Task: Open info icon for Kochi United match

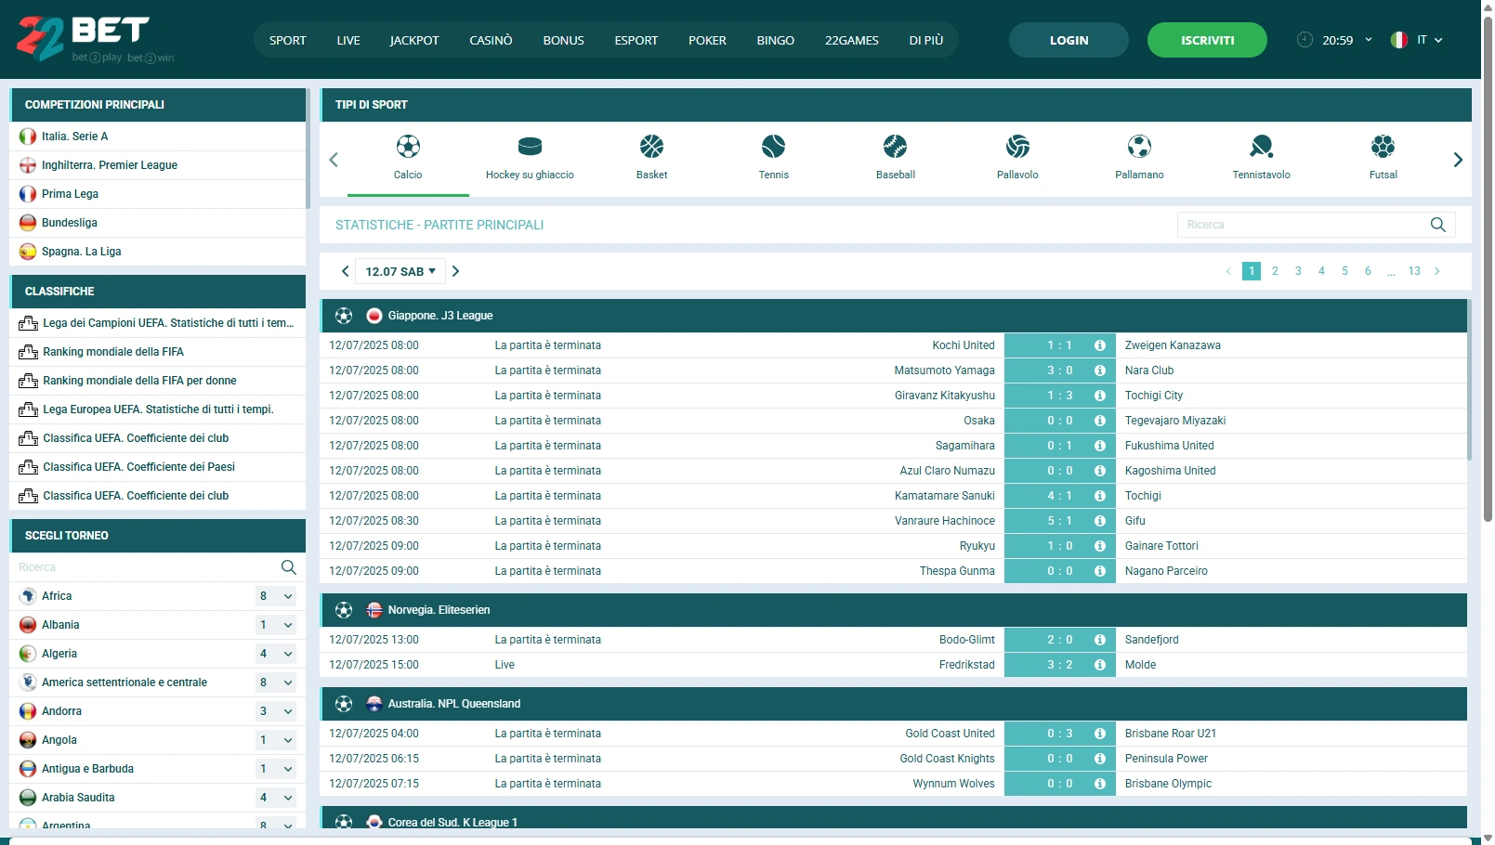Action: click(1100, 345)
